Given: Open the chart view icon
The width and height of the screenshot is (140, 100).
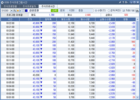Looking at the screenshot, I should click(137, 11).
